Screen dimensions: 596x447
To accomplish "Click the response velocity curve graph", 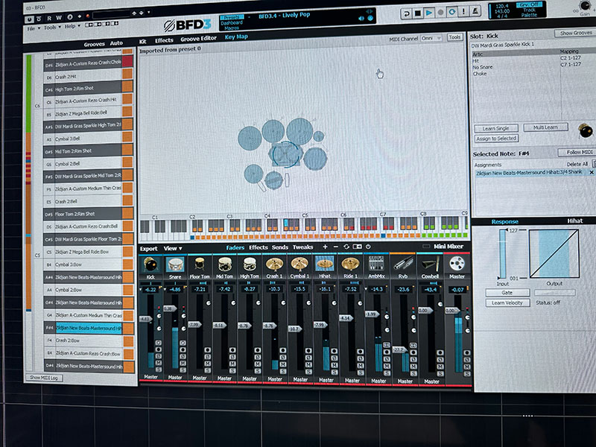I will click(x=554, y=253).
